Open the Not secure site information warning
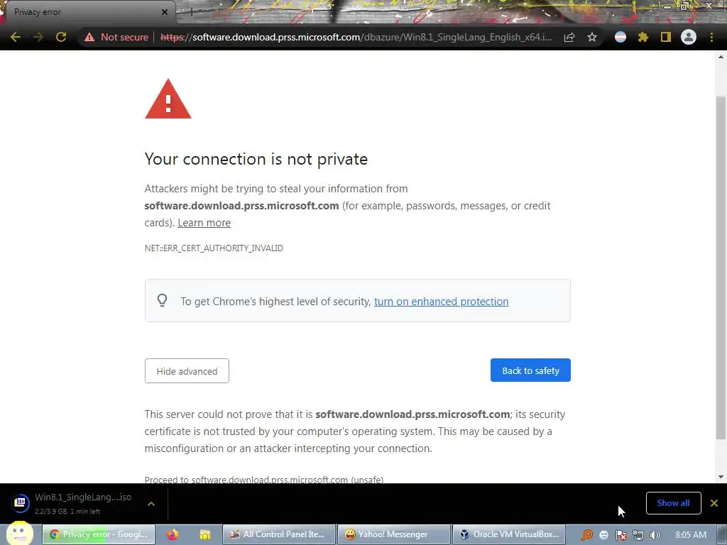 pos(116,37)
